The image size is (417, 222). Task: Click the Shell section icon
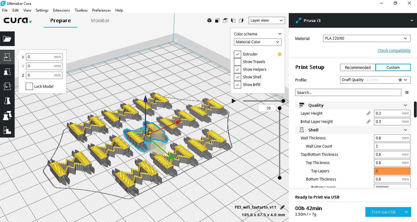pyautogui.click(x=301, y=130)
